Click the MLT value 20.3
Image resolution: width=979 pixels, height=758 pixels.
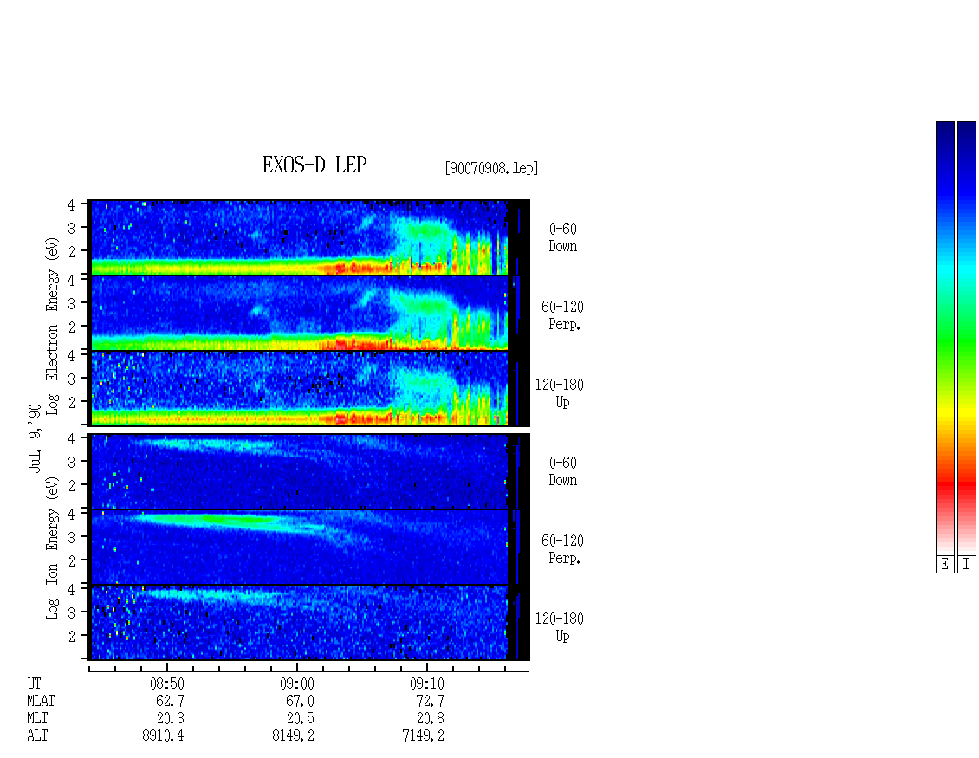170,718
